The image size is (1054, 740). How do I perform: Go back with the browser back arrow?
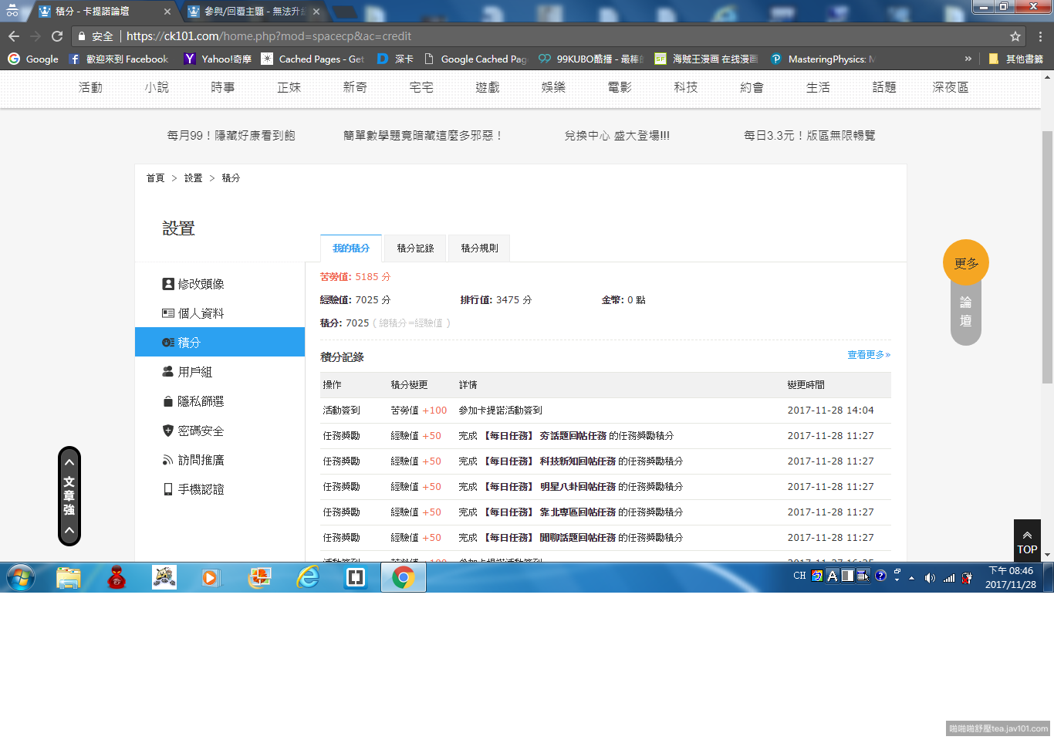14,36
